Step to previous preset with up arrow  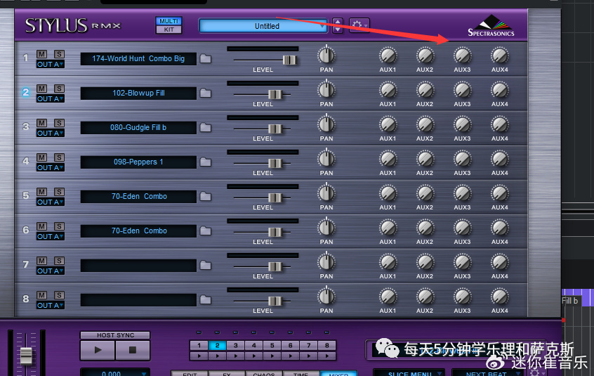[x=338, y=22]
